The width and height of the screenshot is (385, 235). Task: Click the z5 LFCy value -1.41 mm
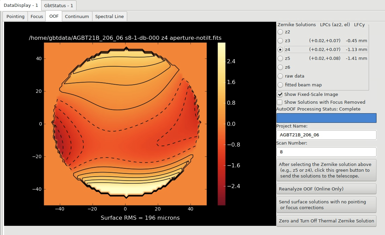356,58
